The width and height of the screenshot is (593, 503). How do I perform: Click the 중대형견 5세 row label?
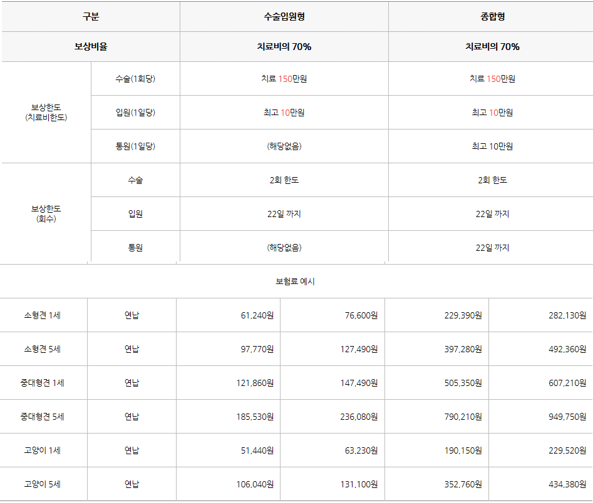[43, 417]
